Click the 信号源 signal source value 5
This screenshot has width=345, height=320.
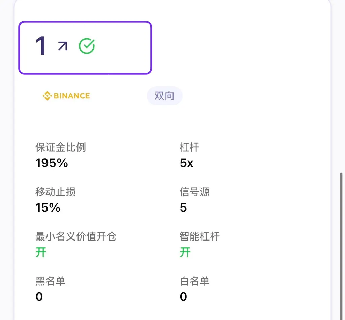click(183, 207)
